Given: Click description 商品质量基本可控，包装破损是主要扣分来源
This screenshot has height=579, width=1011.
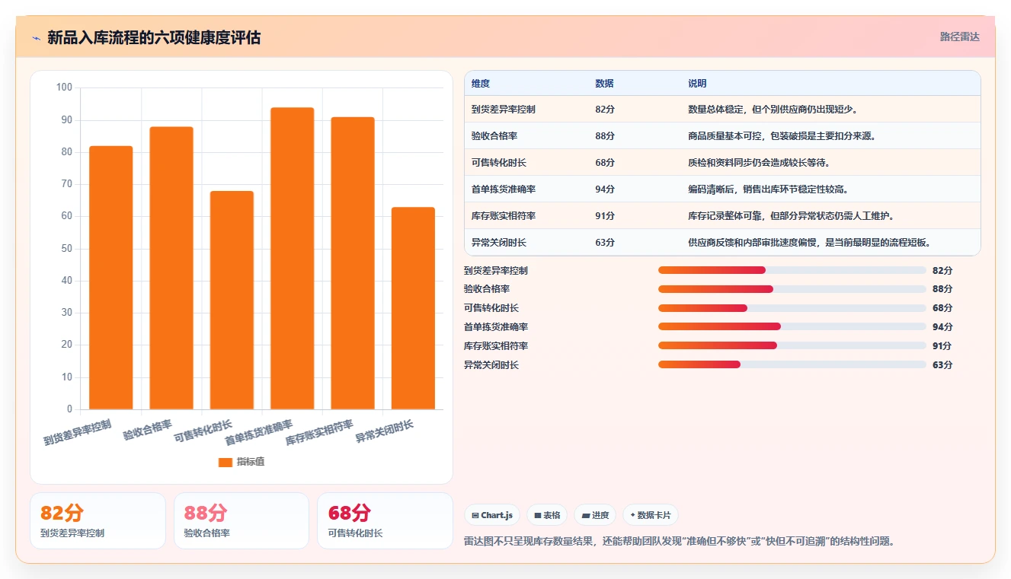Looking at the screenshot, I should coord(782,136).
